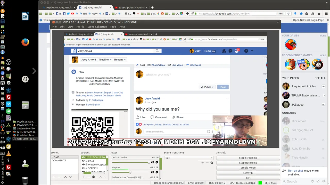This screenshot has width=330, height=185.
Task: Launch Firefox from the desktop icon
Action: click(25, 42)
